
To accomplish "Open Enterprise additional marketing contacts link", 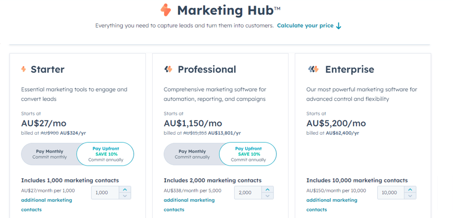I will 332,205.
